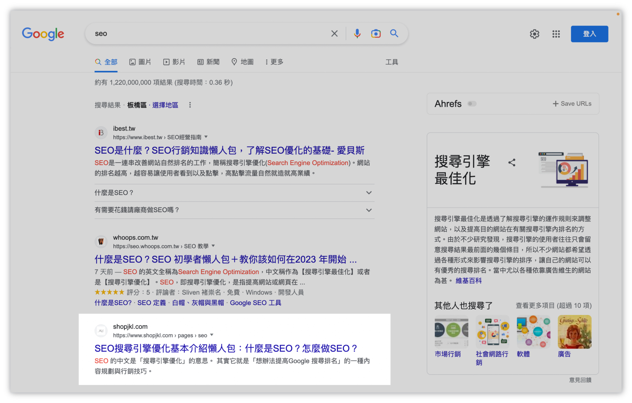Click the ibest.tw site favicon
Viewport: 632px width, 403px height.
(101, 132)
